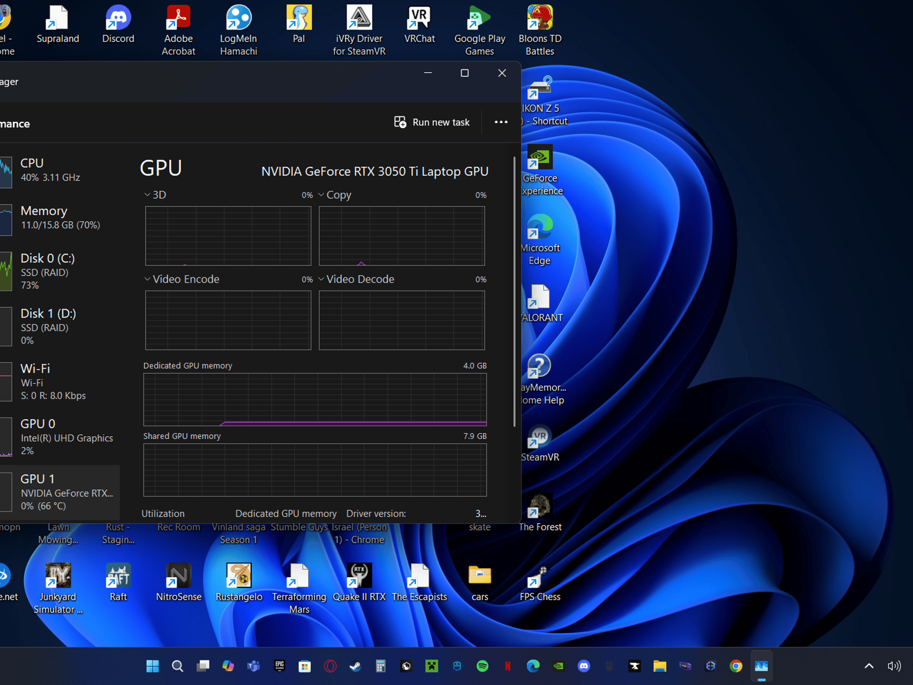Select LogMeIn Hamachi desktop icon
Screen dimensions: 913x685
coord(239,30)
